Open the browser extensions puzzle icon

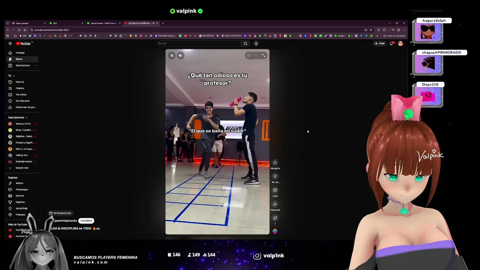point(384,30)
